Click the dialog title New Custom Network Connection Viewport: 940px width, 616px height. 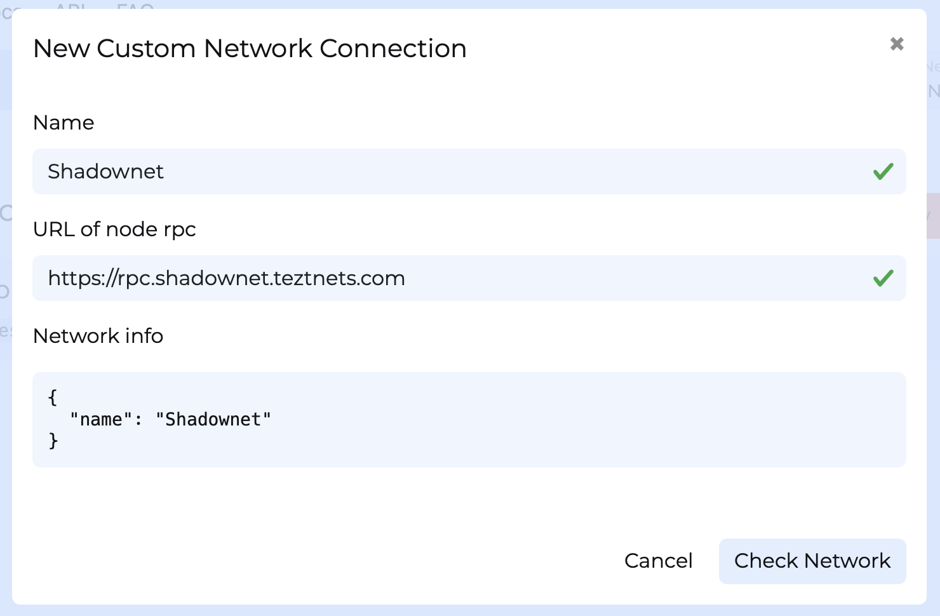pos(250,48)
